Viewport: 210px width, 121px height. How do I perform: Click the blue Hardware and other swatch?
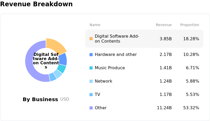tap(91, 55)
